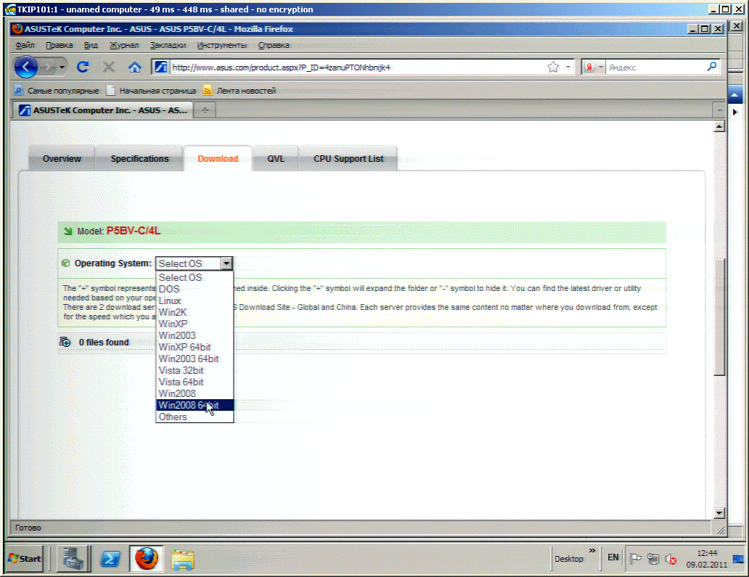Open the Вид menu
The image size is (749, 577).
91,45
